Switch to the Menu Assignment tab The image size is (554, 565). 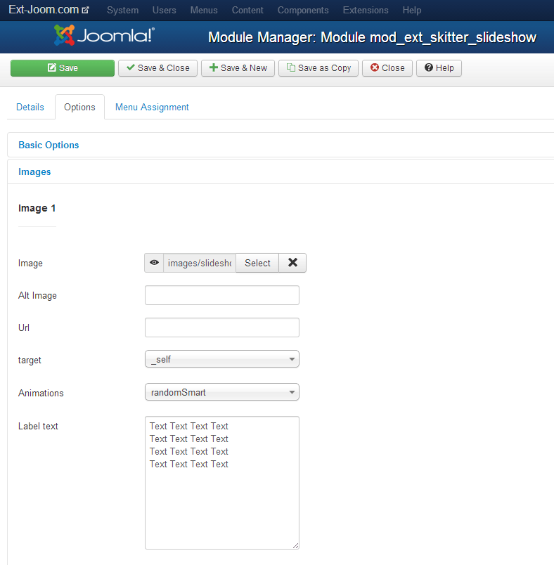tap(152, 107)
